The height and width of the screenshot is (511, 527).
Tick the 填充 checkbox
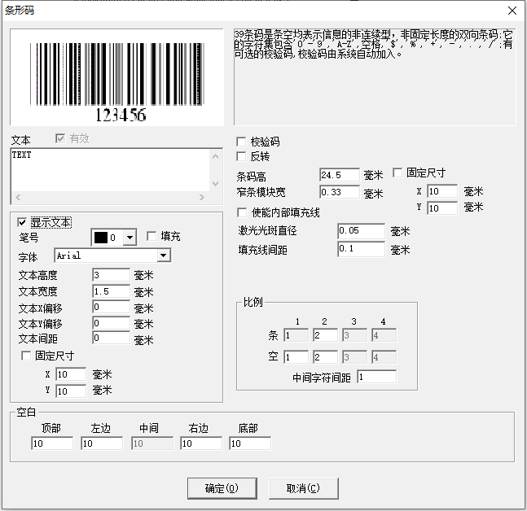[x=152, y=236]
